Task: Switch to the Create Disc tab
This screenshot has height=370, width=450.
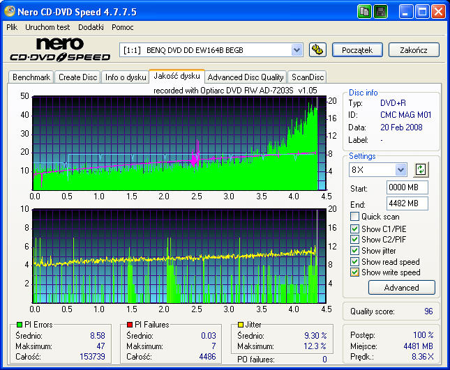Action: click(77, 77)
